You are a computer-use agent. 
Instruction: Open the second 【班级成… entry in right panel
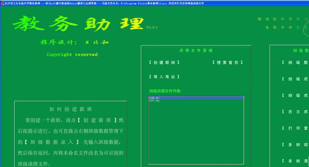(295, 95)
